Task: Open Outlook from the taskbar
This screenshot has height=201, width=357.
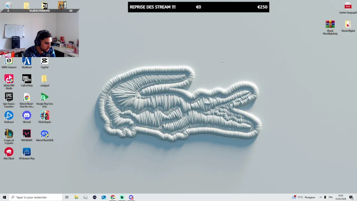Action: [x=104, y=197]
